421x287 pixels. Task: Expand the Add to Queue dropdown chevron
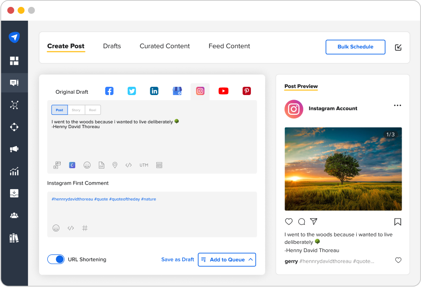(250, 259)
